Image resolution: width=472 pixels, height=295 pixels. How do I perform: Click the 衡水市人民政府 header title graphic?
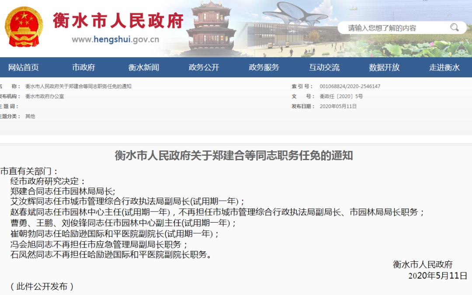pyautogui.click(x=119, y=21)
